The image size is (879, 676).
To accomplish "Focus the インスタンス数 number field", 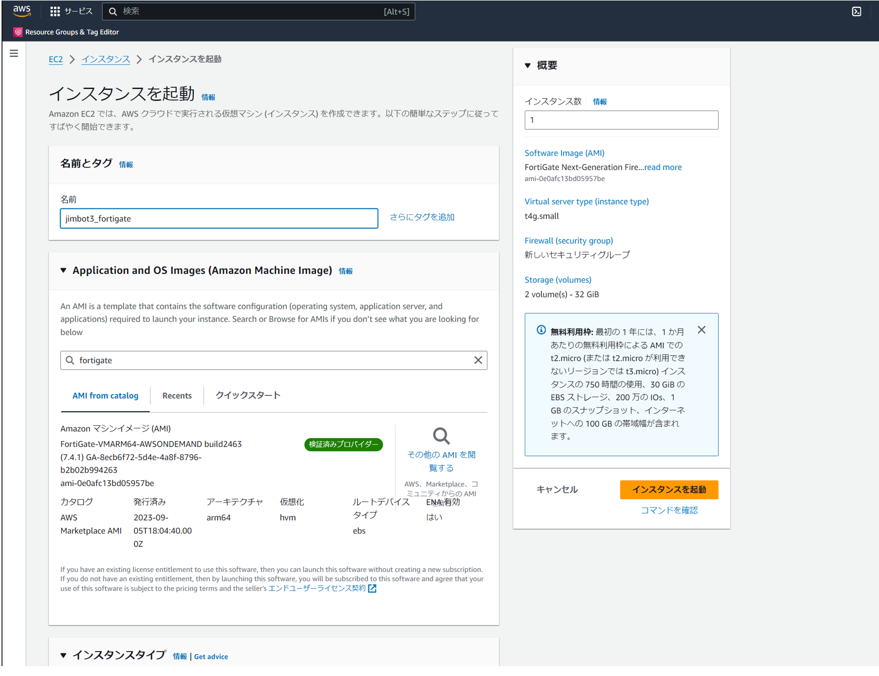I will click(621, 120).
